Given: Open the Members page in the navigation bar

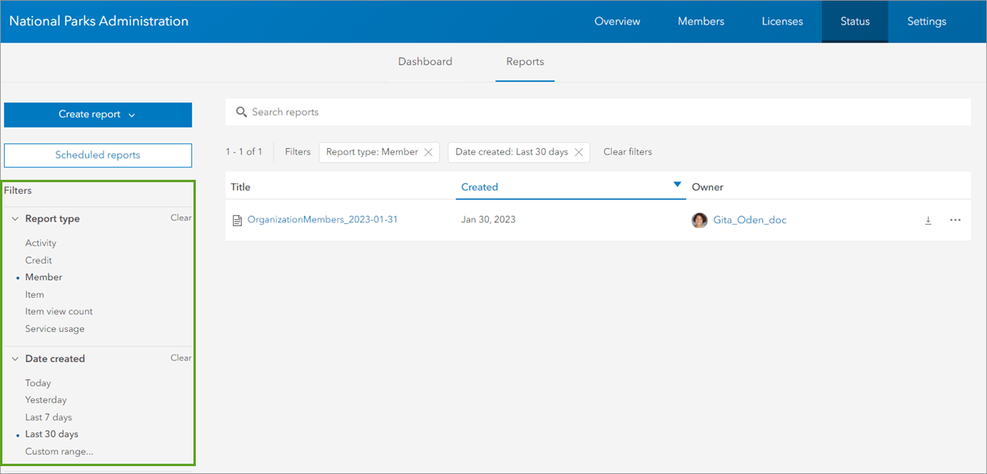Looking at the screenshot, I should [700, 21].
